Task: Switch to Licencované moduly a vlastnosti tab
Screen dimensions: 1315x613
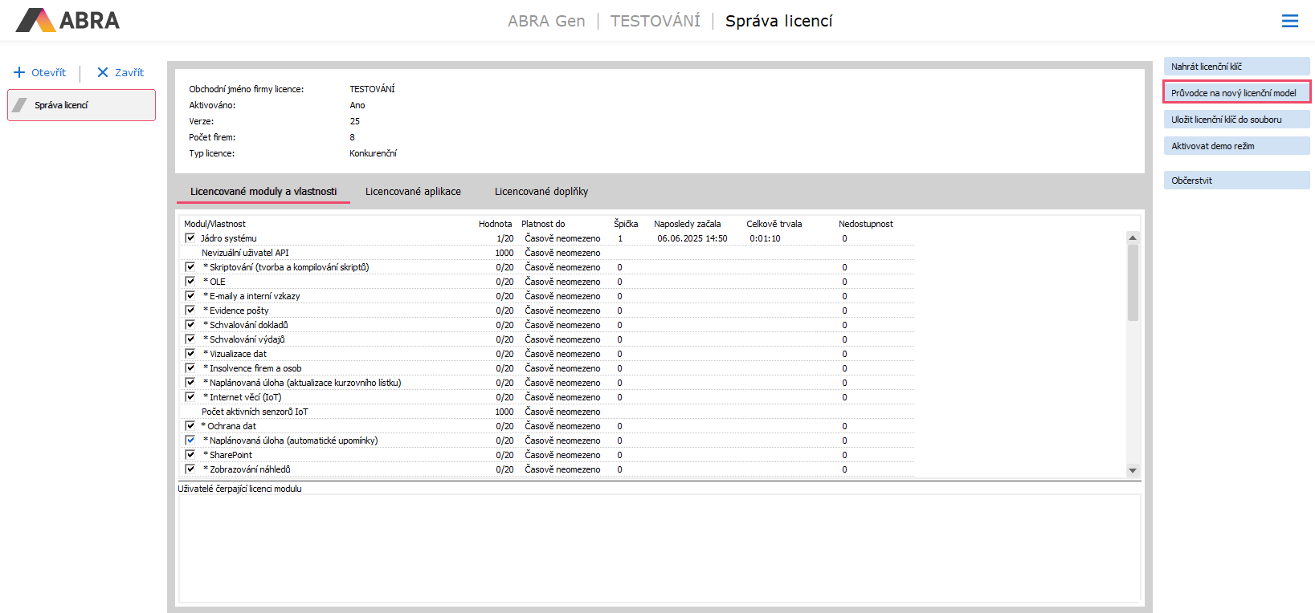Action: pyautogui.click(x=263, y=192)
